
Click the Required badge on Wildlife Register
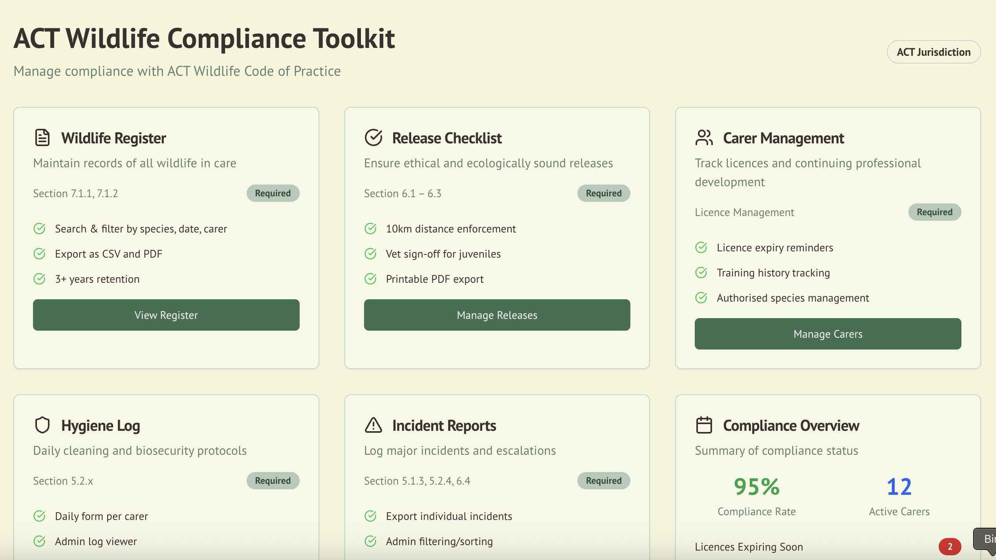273,193
